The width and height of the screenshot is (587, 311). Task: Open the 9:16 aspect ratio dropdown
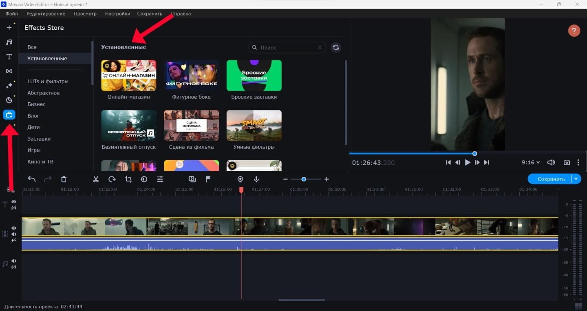tap(531, 162)
